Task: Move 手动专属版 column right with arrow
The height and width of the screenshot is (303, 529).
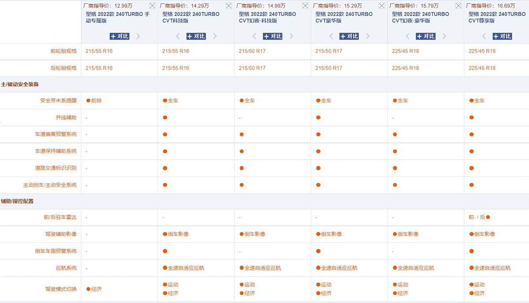Action: click(138, 36)
